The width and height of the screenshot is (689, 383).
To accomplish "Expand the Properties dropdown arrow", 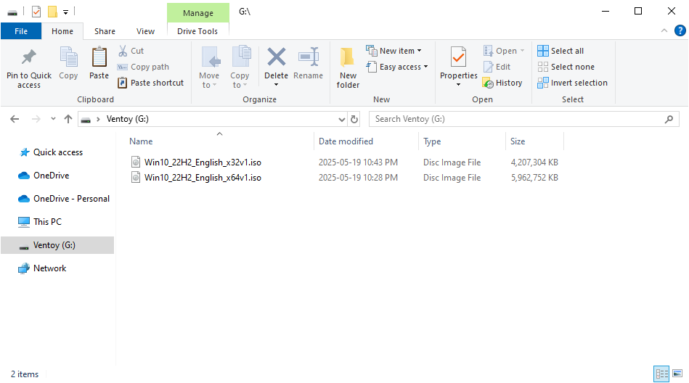I will [x=458, y=85].
